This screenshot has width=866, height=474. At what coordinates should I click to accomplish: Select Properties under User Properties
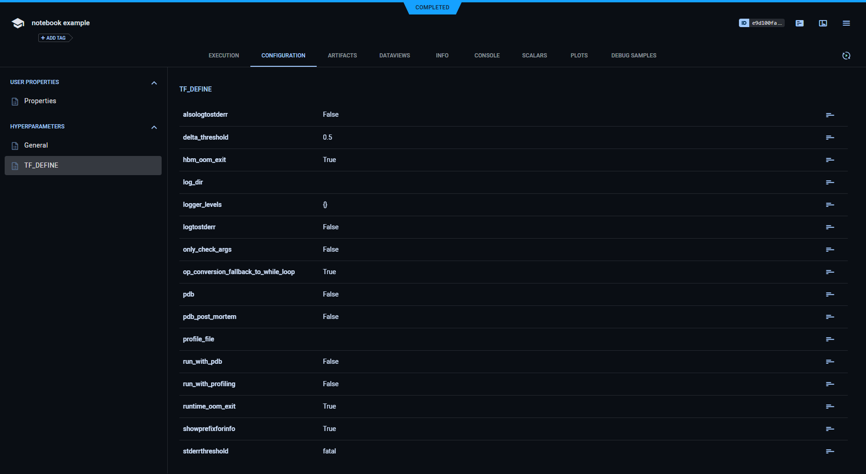40,101
